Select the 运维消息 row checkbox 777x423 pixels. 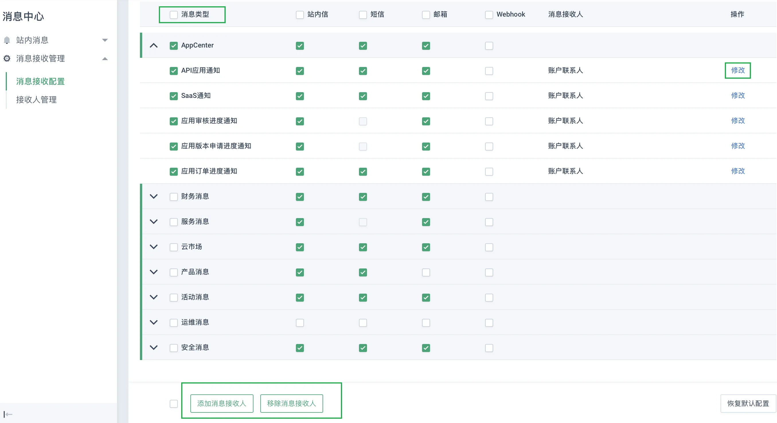[x=174, y=323]
